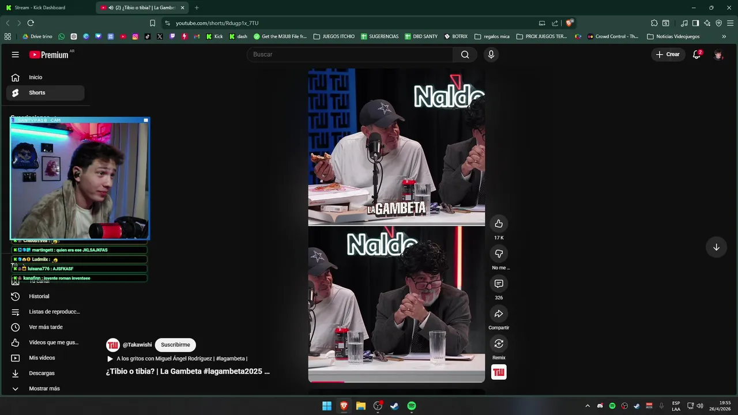Open Steam from the taskbar

394,406
